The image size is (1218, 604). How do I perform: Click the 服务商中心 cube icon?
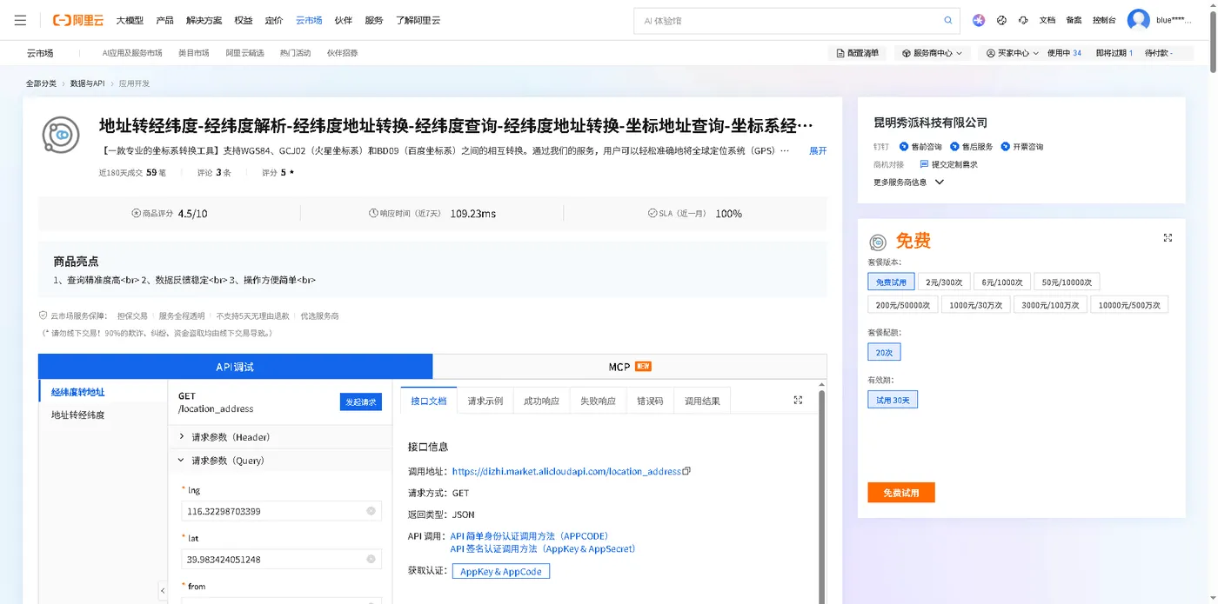[x=906, y=53]
